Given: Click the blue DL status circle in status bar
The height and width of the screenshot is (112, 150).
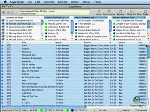Looking at the screenshot, I should point(72,110).
